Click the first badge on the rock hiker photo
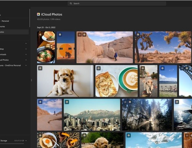This screenshot has height=148, width=192. (x=79, y=34)
